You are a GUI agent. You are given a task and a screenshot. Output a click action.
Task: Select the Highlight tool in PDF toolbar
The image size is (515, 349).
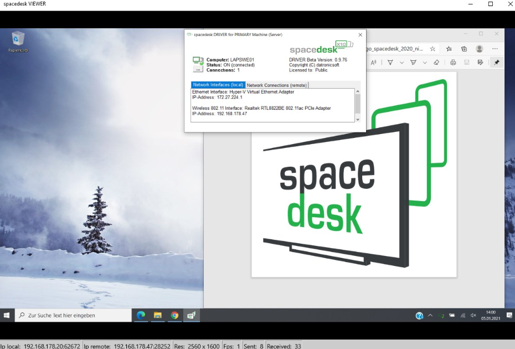pyautogui.click(x=413, y=63)
